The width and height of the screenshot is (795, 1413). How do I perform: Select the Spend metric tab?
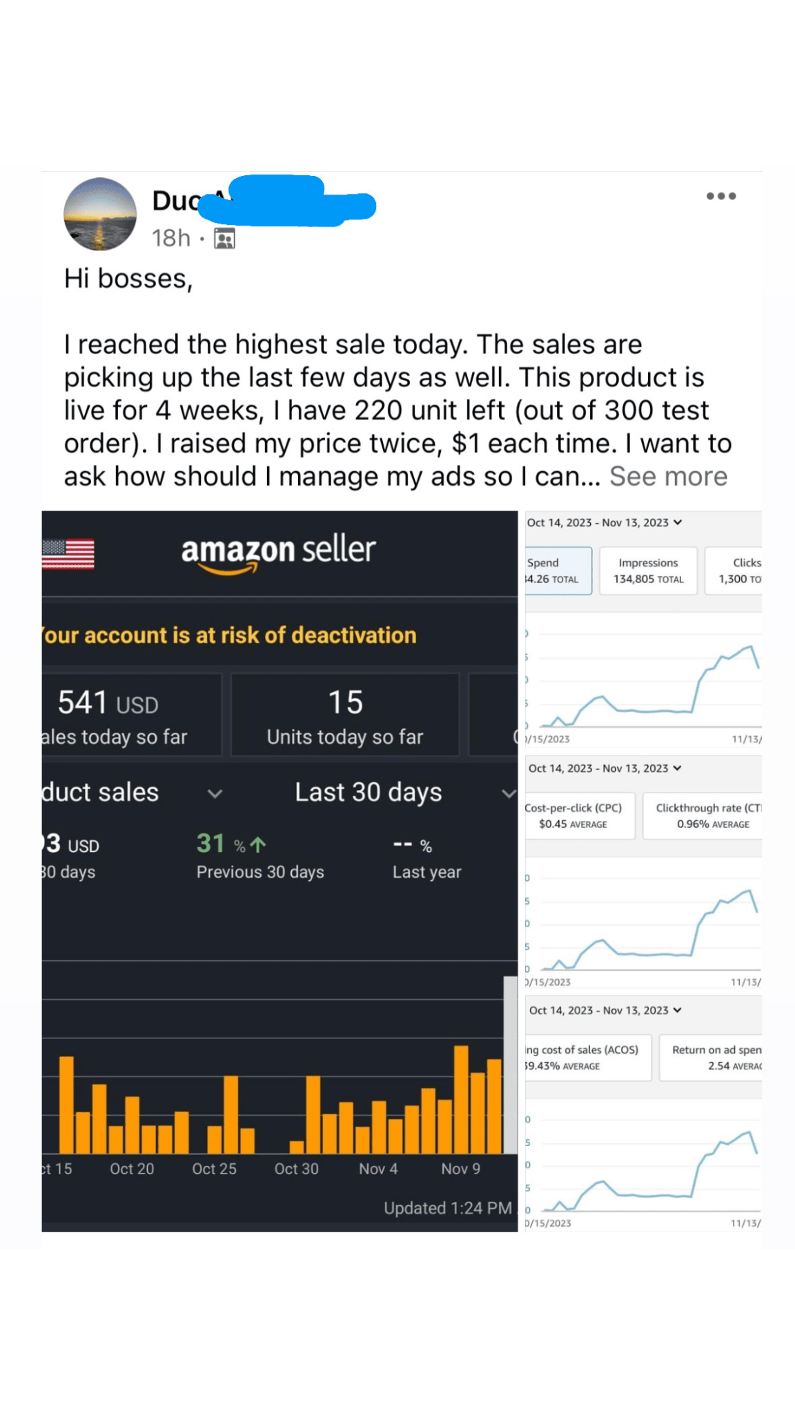coord(558,571)
